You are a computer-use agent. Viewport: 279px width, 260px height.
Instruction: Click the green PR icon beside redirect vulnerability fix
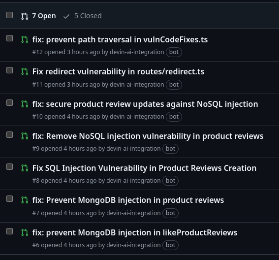(x=25, y=71)
